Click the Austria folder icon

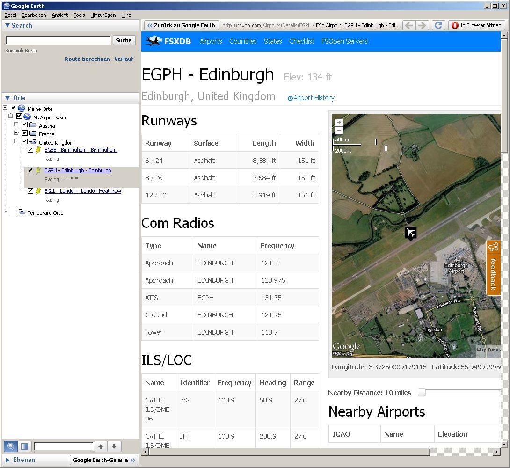pos(33,125)
